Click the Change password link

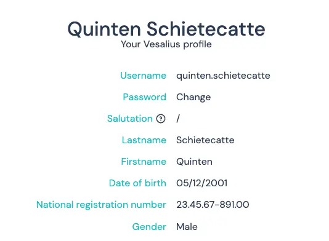(193, 97)
